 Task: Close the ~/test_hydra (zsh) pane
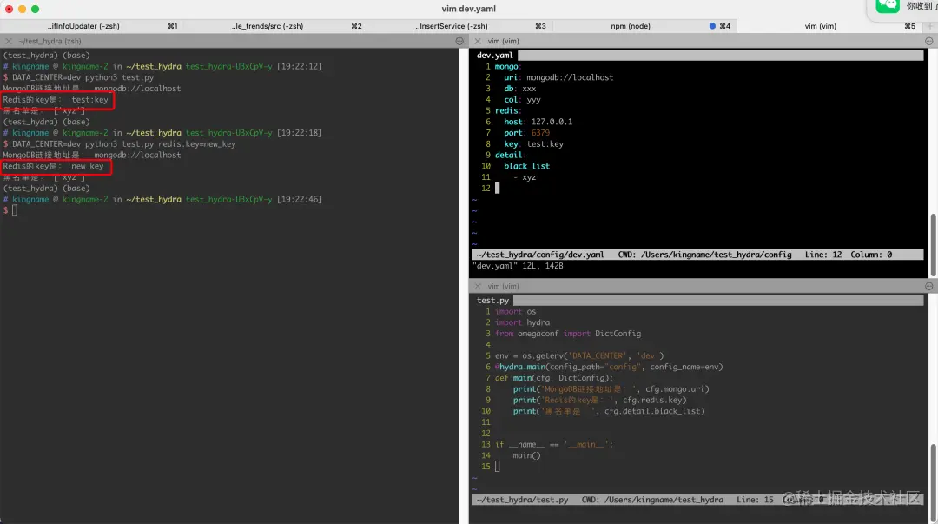click(9, 42)
